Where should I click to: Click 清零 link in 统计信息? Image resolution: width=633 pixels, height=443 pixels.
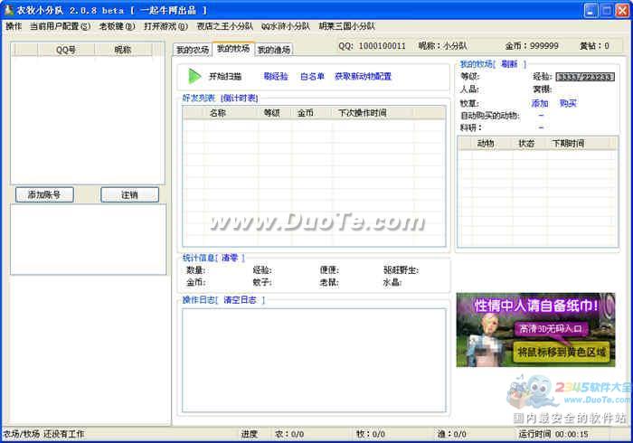(230, 258)
